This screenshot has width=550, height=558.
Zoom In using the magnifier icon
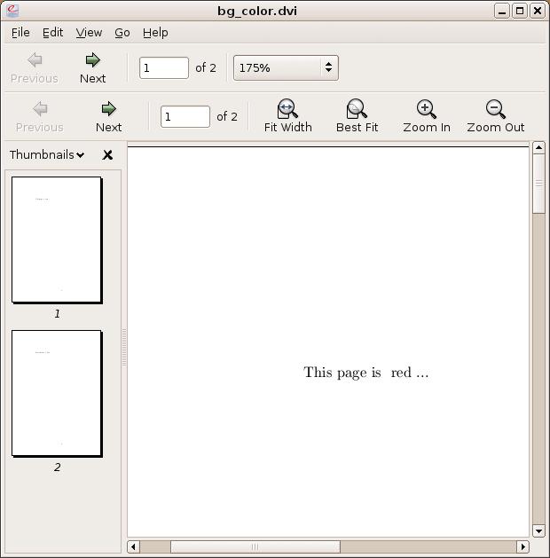coord(426,109)
